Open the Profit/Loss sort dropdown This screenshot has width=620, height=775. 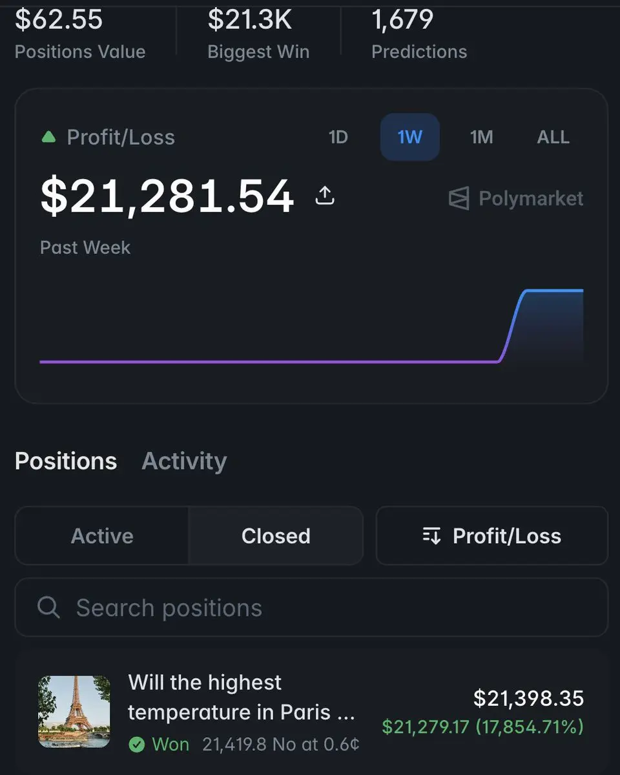[x=491, y=535]
